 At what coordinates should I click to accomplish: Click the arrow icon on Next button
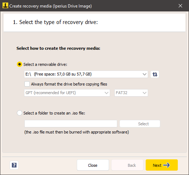pos(166,165)
